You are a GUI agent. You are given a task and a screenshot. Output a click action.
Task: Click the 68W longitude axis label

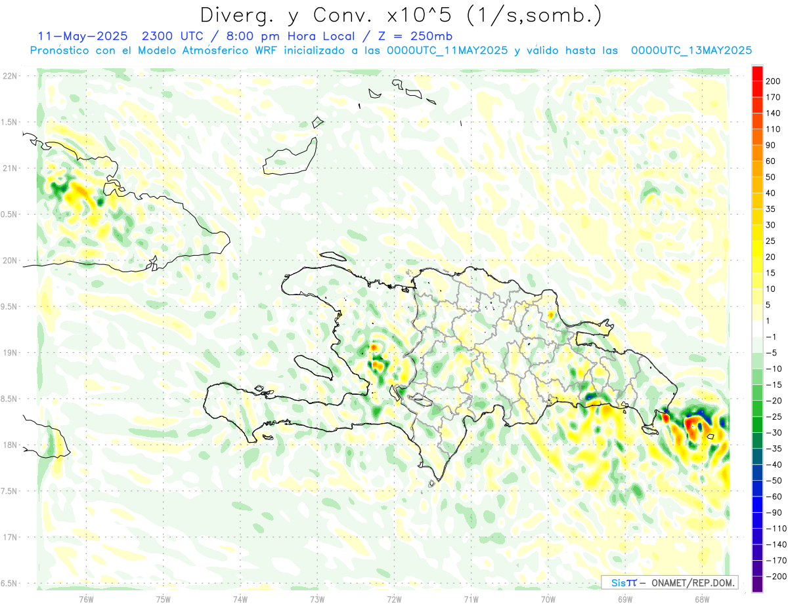[702, 598]
